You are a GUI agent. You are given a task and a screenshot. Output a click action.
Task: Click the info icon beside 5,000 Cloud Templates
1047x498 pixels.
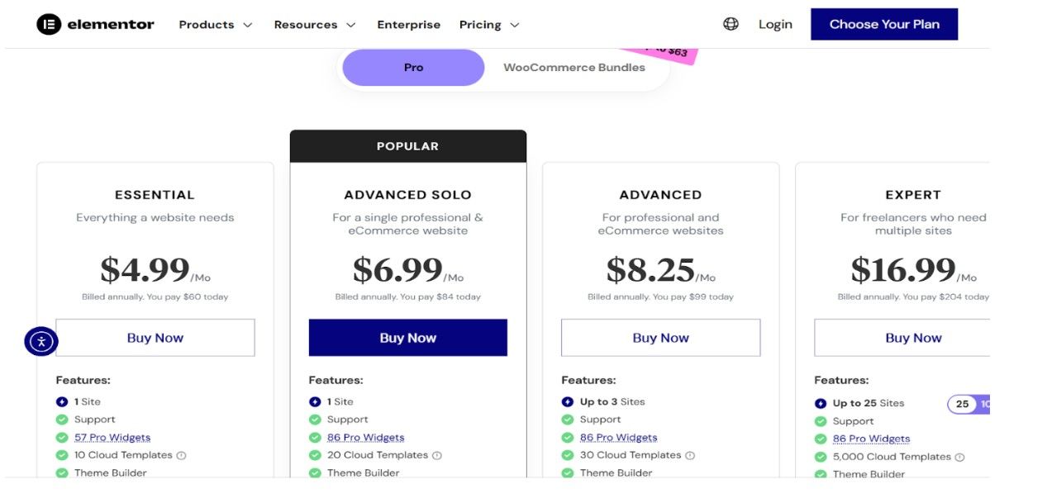pyautogui.click(x=958, y=456)
